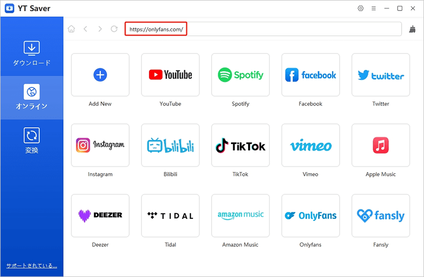Open settings via the gear icon

(x=361, y=8)
